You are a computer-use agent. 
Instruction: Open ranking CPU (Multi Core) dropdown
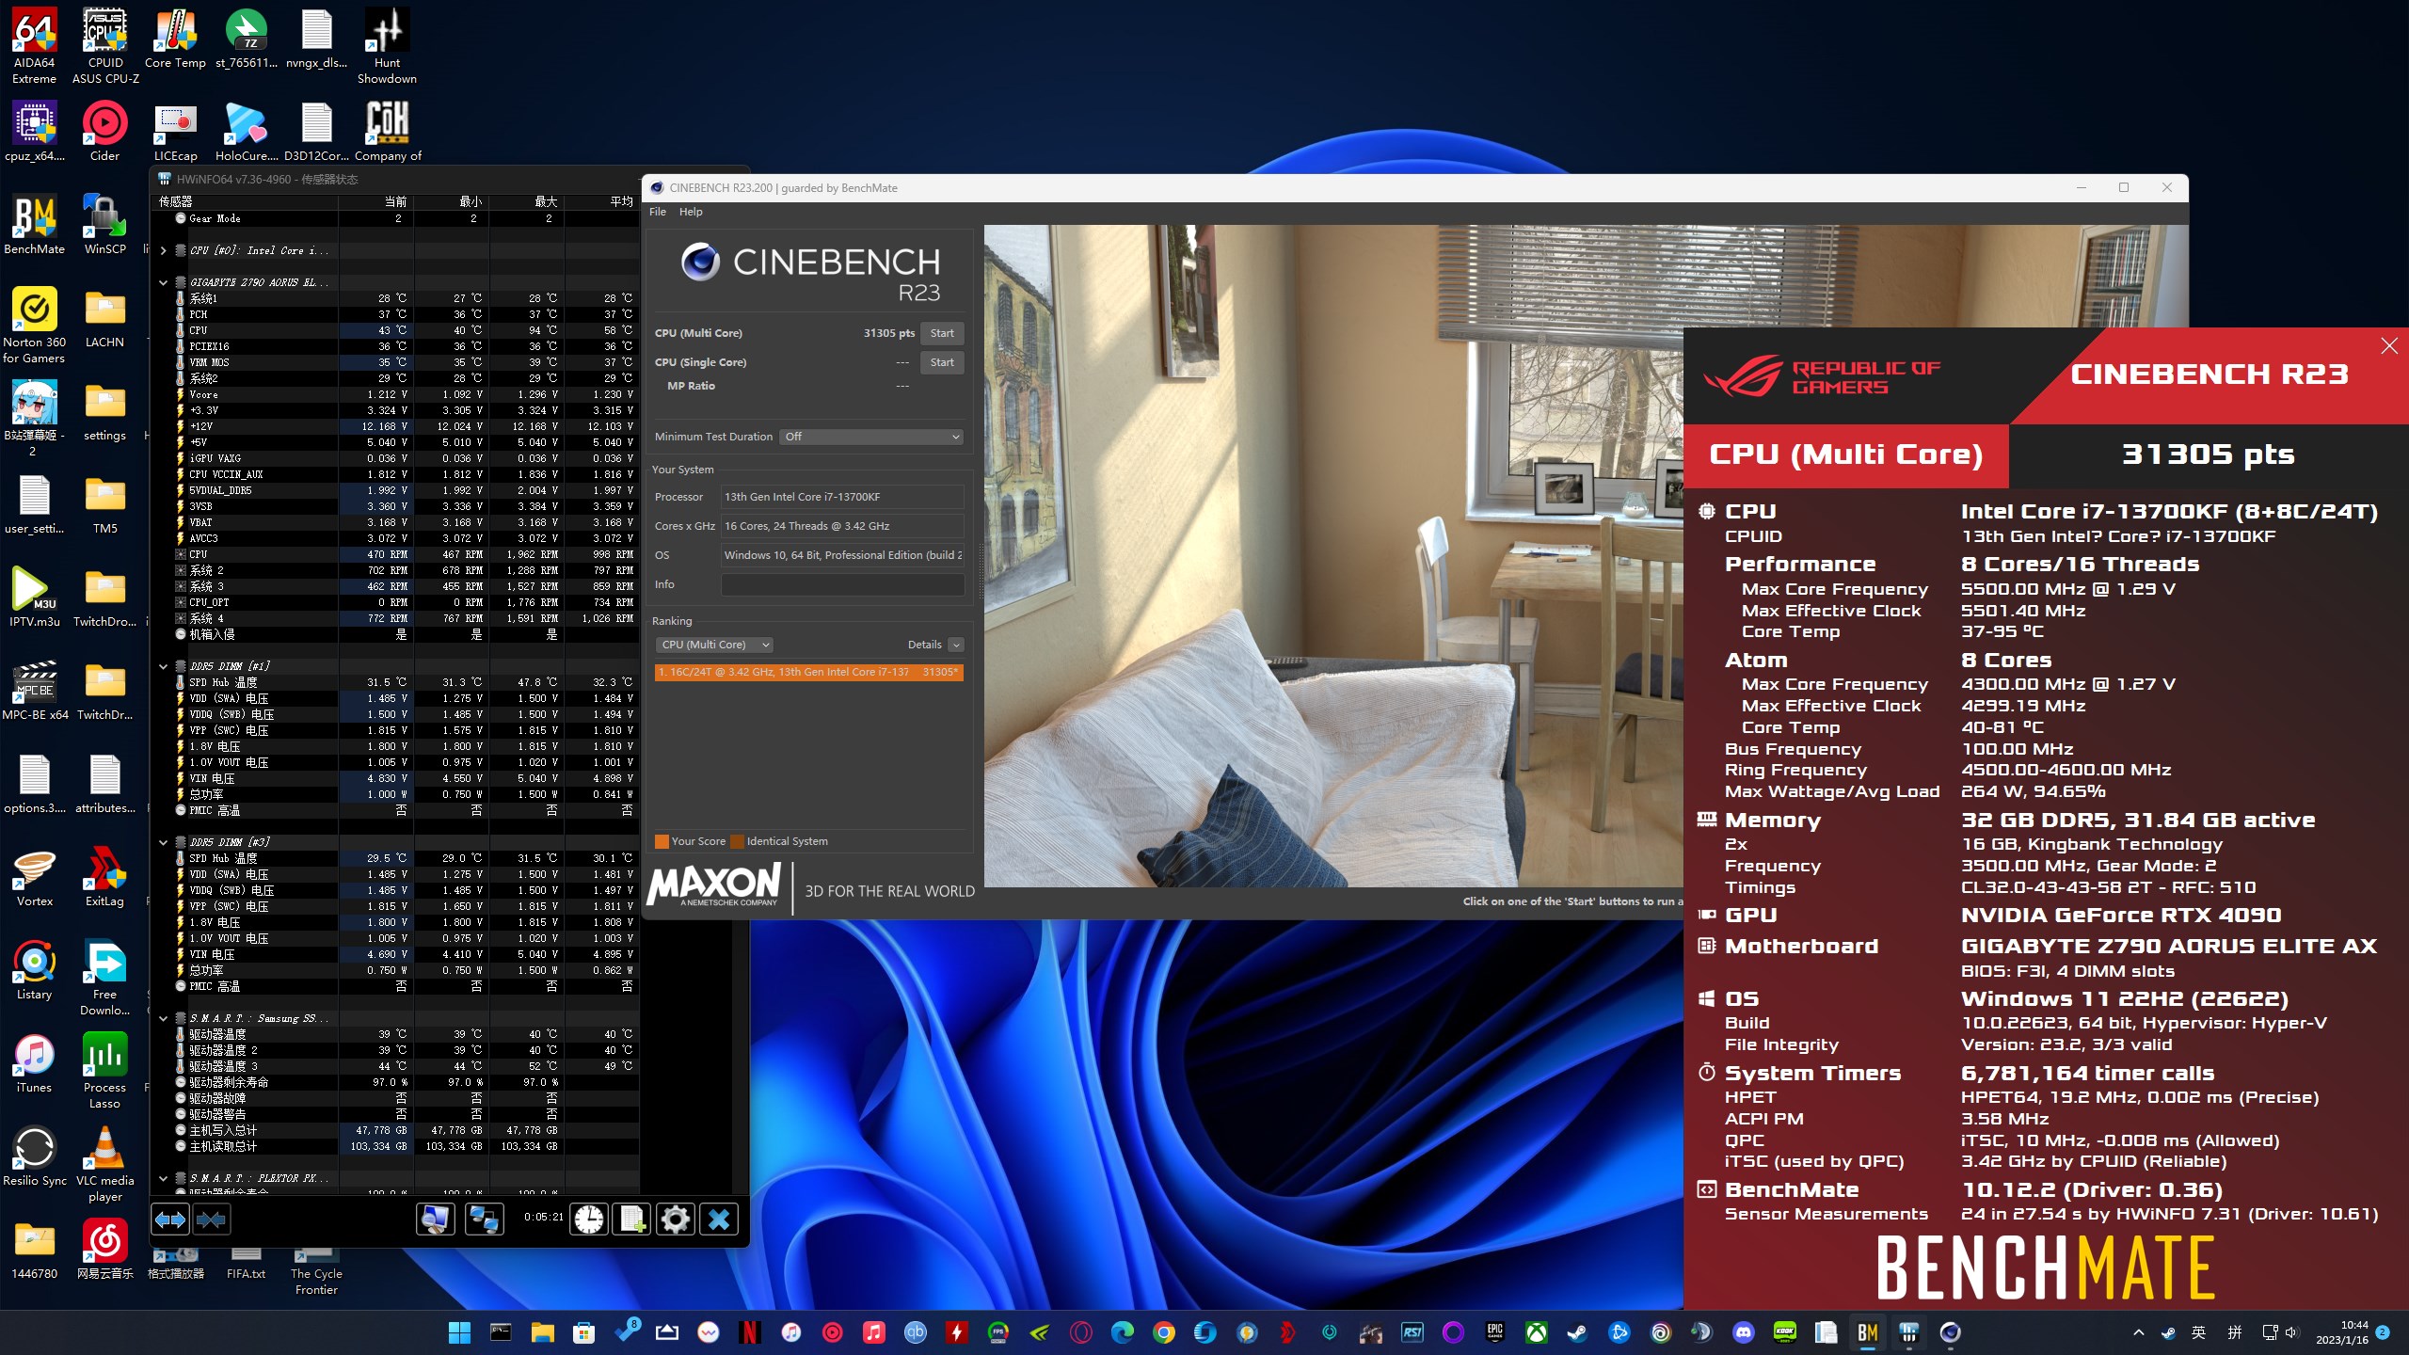pyautogui.click(x=713, y=645)
